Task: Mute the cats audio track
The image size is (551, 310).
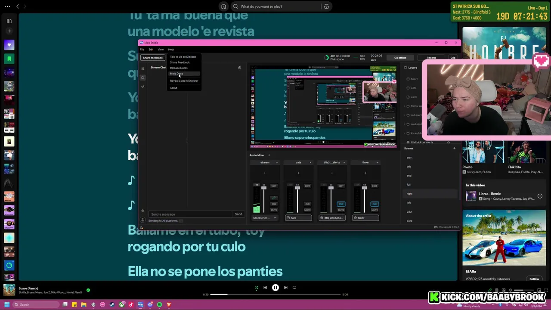Action: pyautogui.click(x=307, y=210)
